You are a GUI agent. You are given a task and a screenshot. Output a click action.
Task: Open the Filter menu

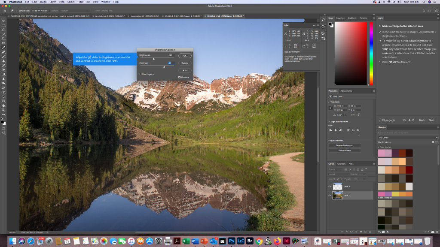click(80, 2)
